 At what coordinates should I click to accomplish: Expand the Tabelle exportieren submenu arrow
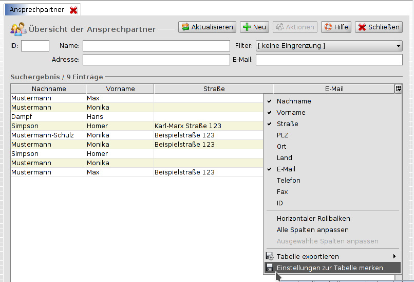pos(394,256)
